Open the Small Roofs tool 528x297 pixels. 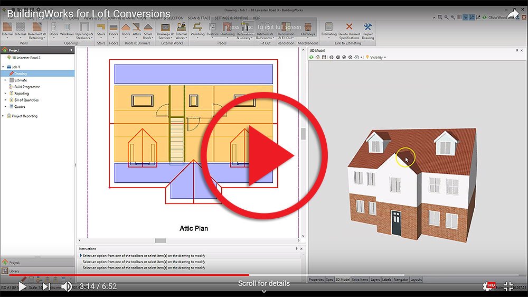click(148, 30)
